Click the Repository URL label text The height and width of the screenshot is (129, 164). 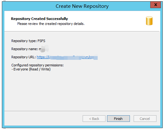click(x=23, y=57)
